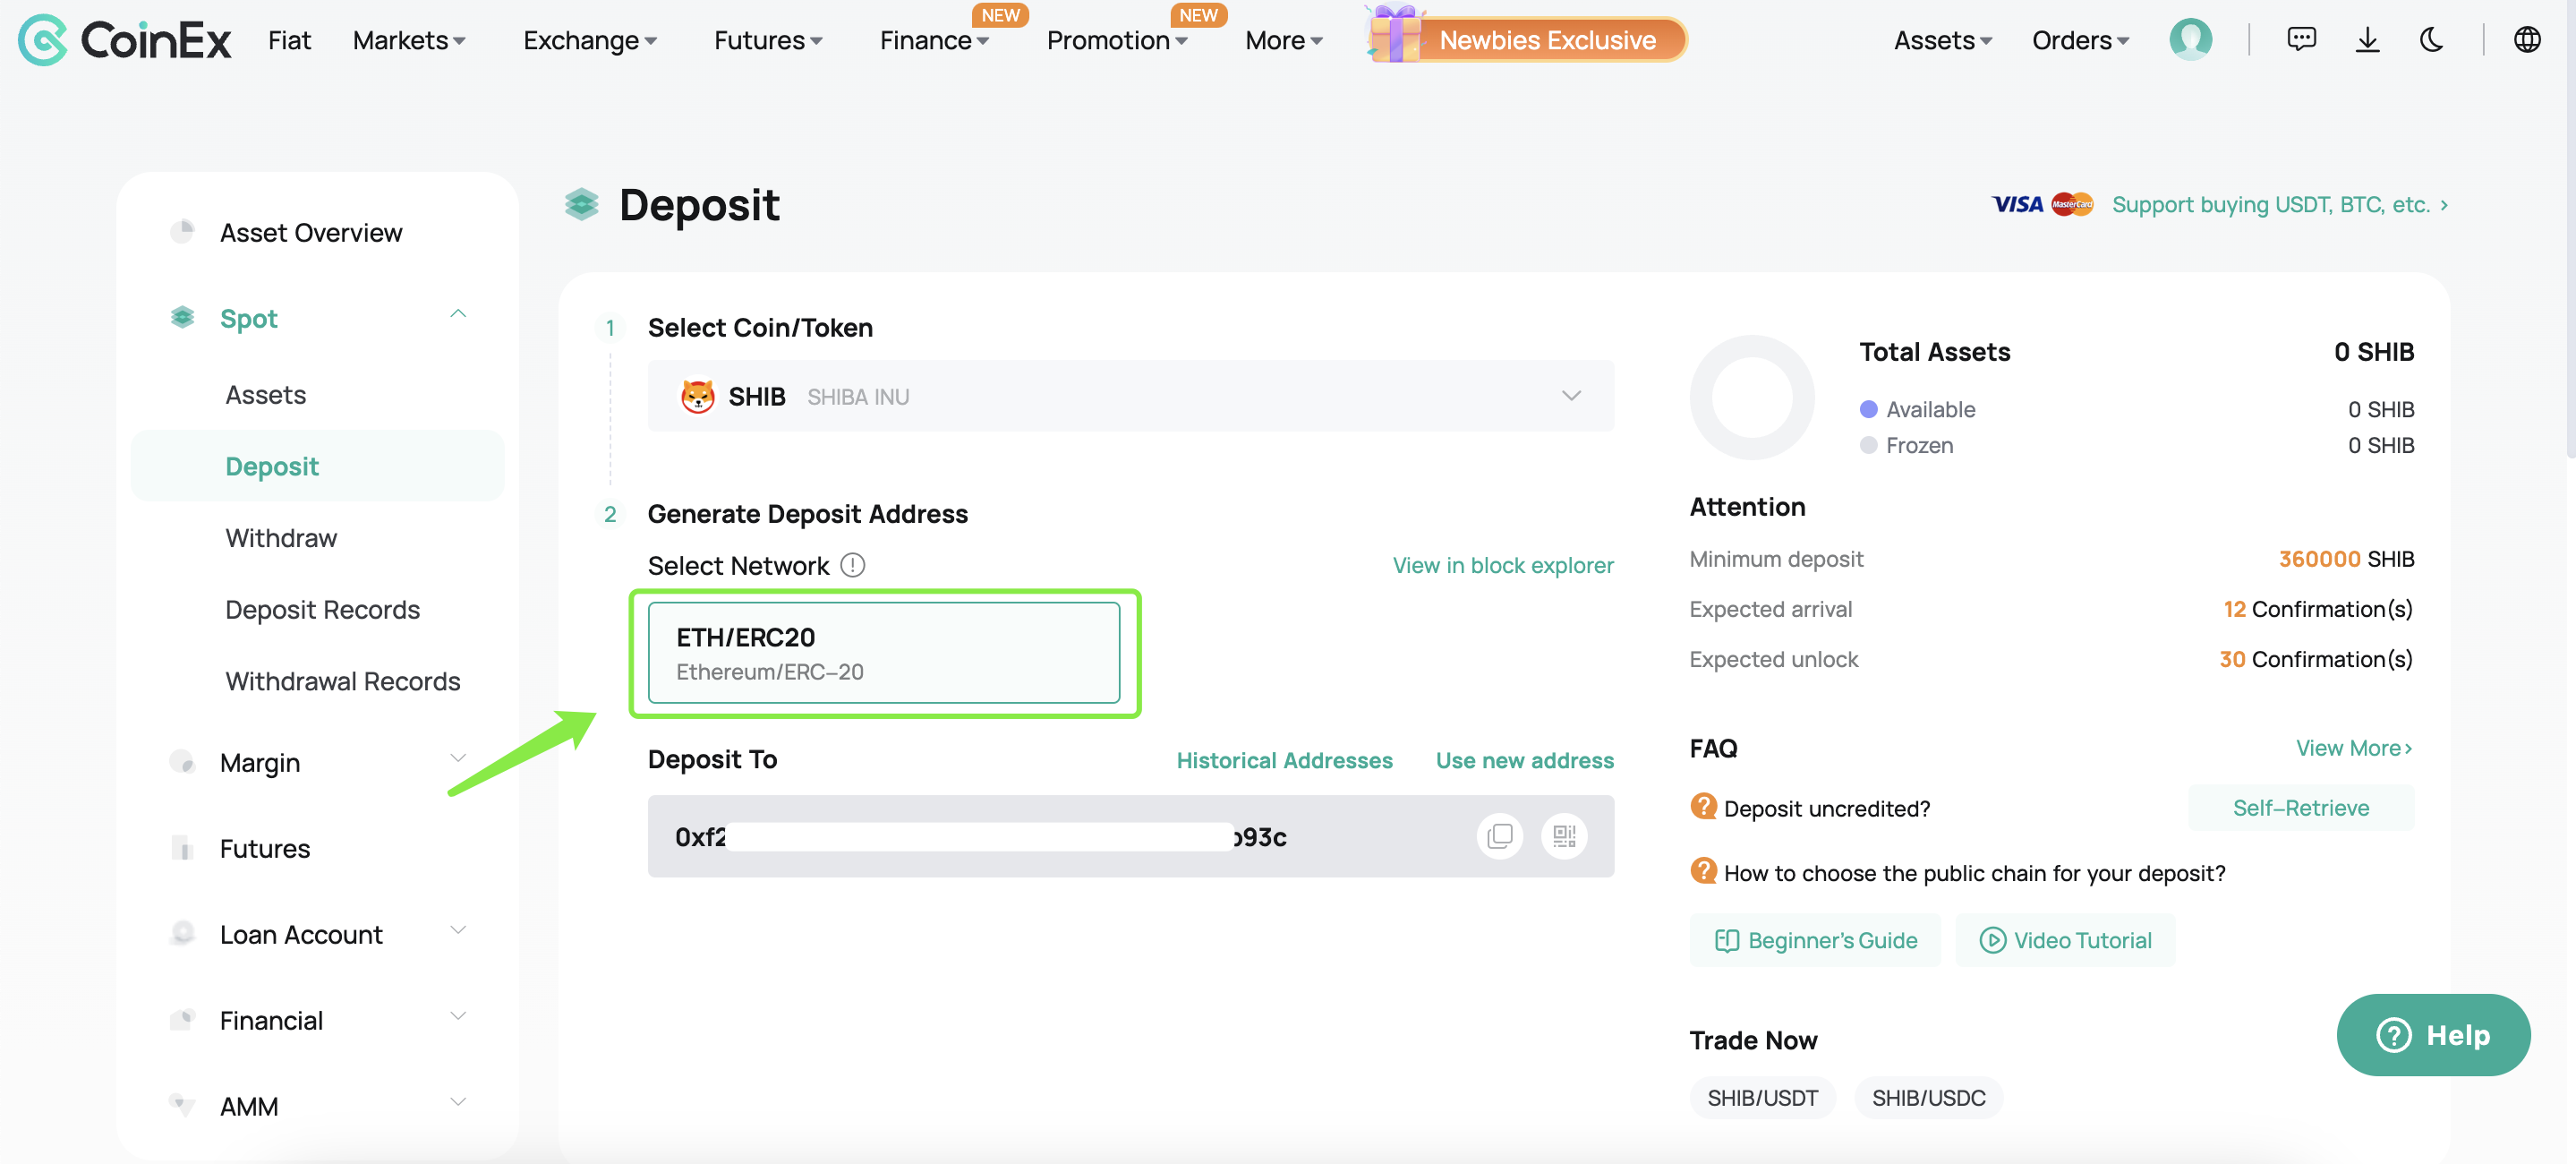The height and width of the screenshot is (1164, 2576).
Task: Open user profile avatar
Action: (2190, 40)
